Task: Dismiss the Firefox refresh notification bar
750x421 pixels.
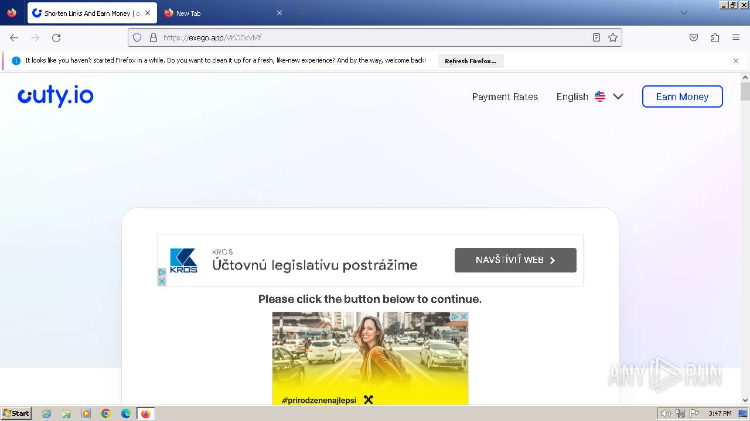Action: [736, 61]
